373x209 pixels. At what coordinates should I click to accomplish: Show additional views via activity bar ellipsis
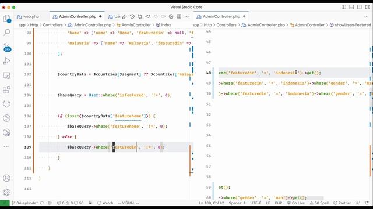[x=6, y=147]
